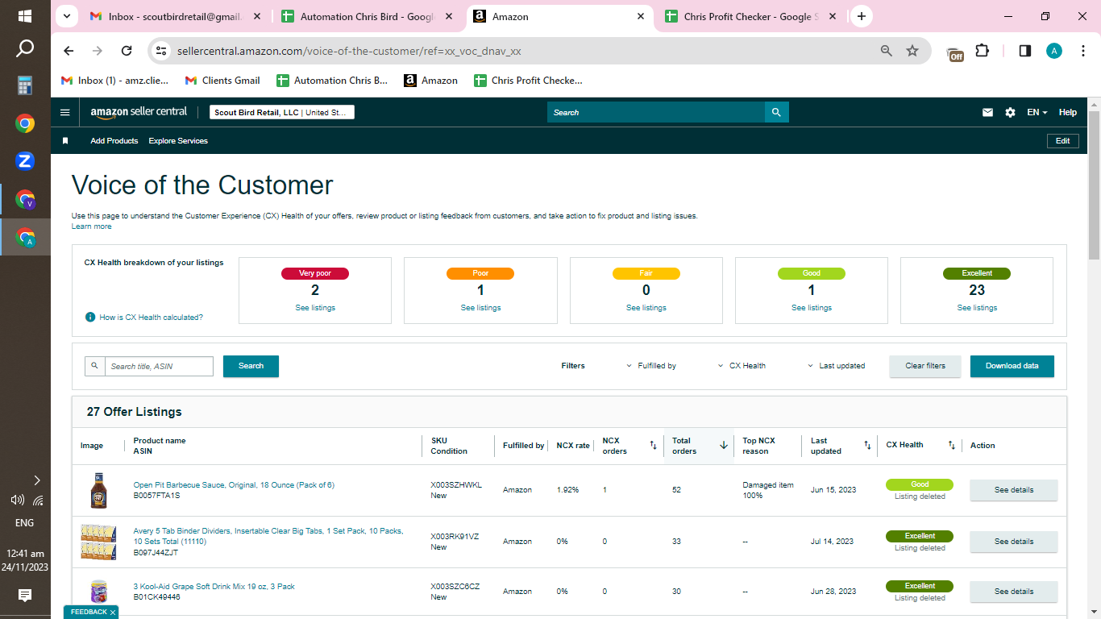Screen dimensions: 1101x619
Task: Reload the page in Chrome
Action: tap(127, 51)
